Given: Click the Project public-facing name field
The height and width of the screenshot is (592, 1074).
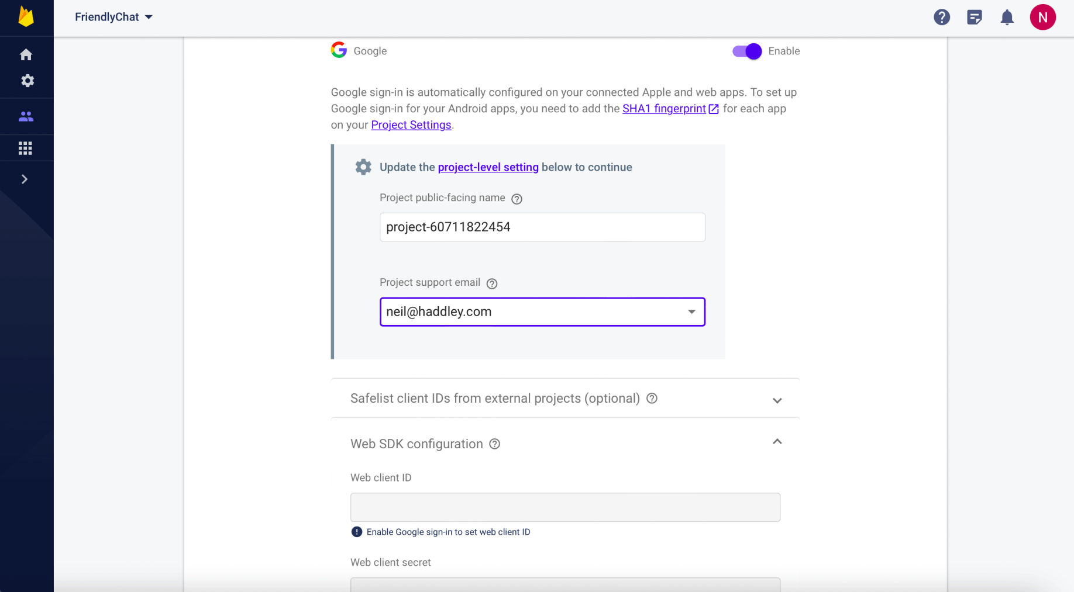Looking at the screenshot, I should pyautogui.click(x=542, y=227).
